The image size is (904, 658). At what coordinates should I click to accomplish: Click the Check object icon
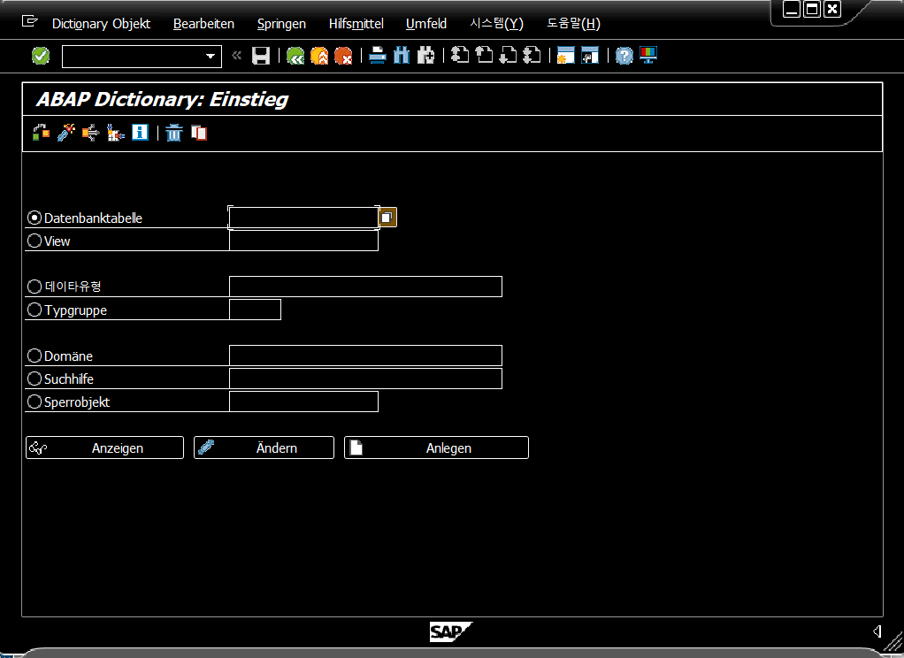[41, 133]
